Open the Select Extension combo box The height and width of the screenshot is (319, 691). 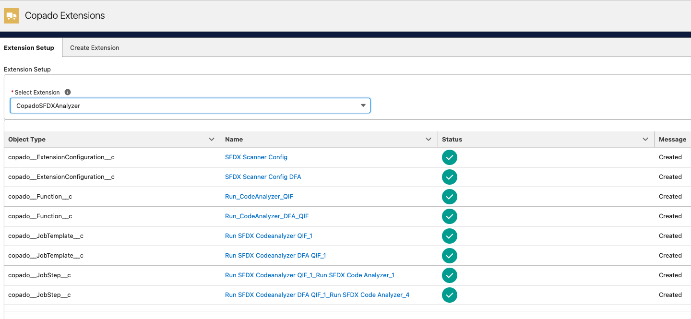[x=190, y=106]
